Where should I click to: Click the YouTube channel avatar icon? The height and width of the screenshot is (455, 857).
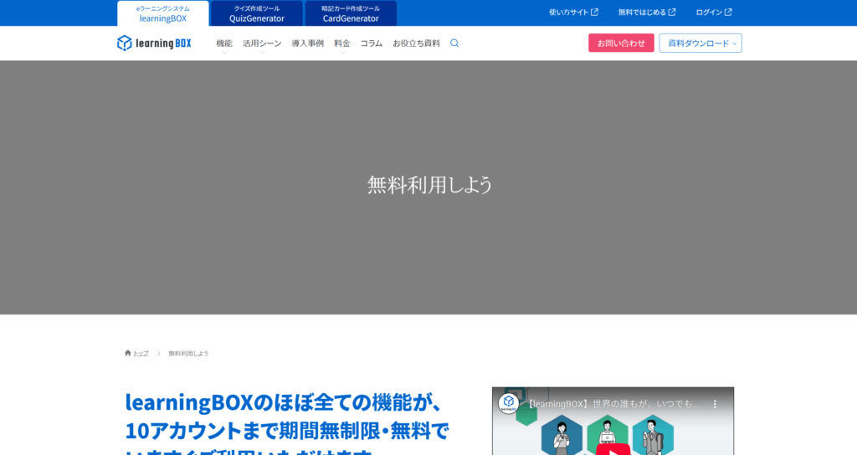click(x=508, y=403)
